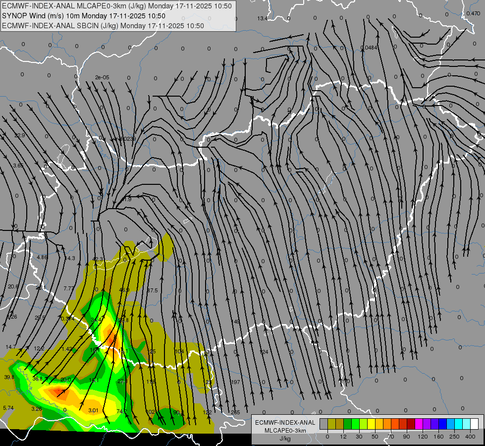Image resolution: width=485 pixels, height=446 pixels.
Task: Click the legend tick label '120'
Action: click(423, 437)
